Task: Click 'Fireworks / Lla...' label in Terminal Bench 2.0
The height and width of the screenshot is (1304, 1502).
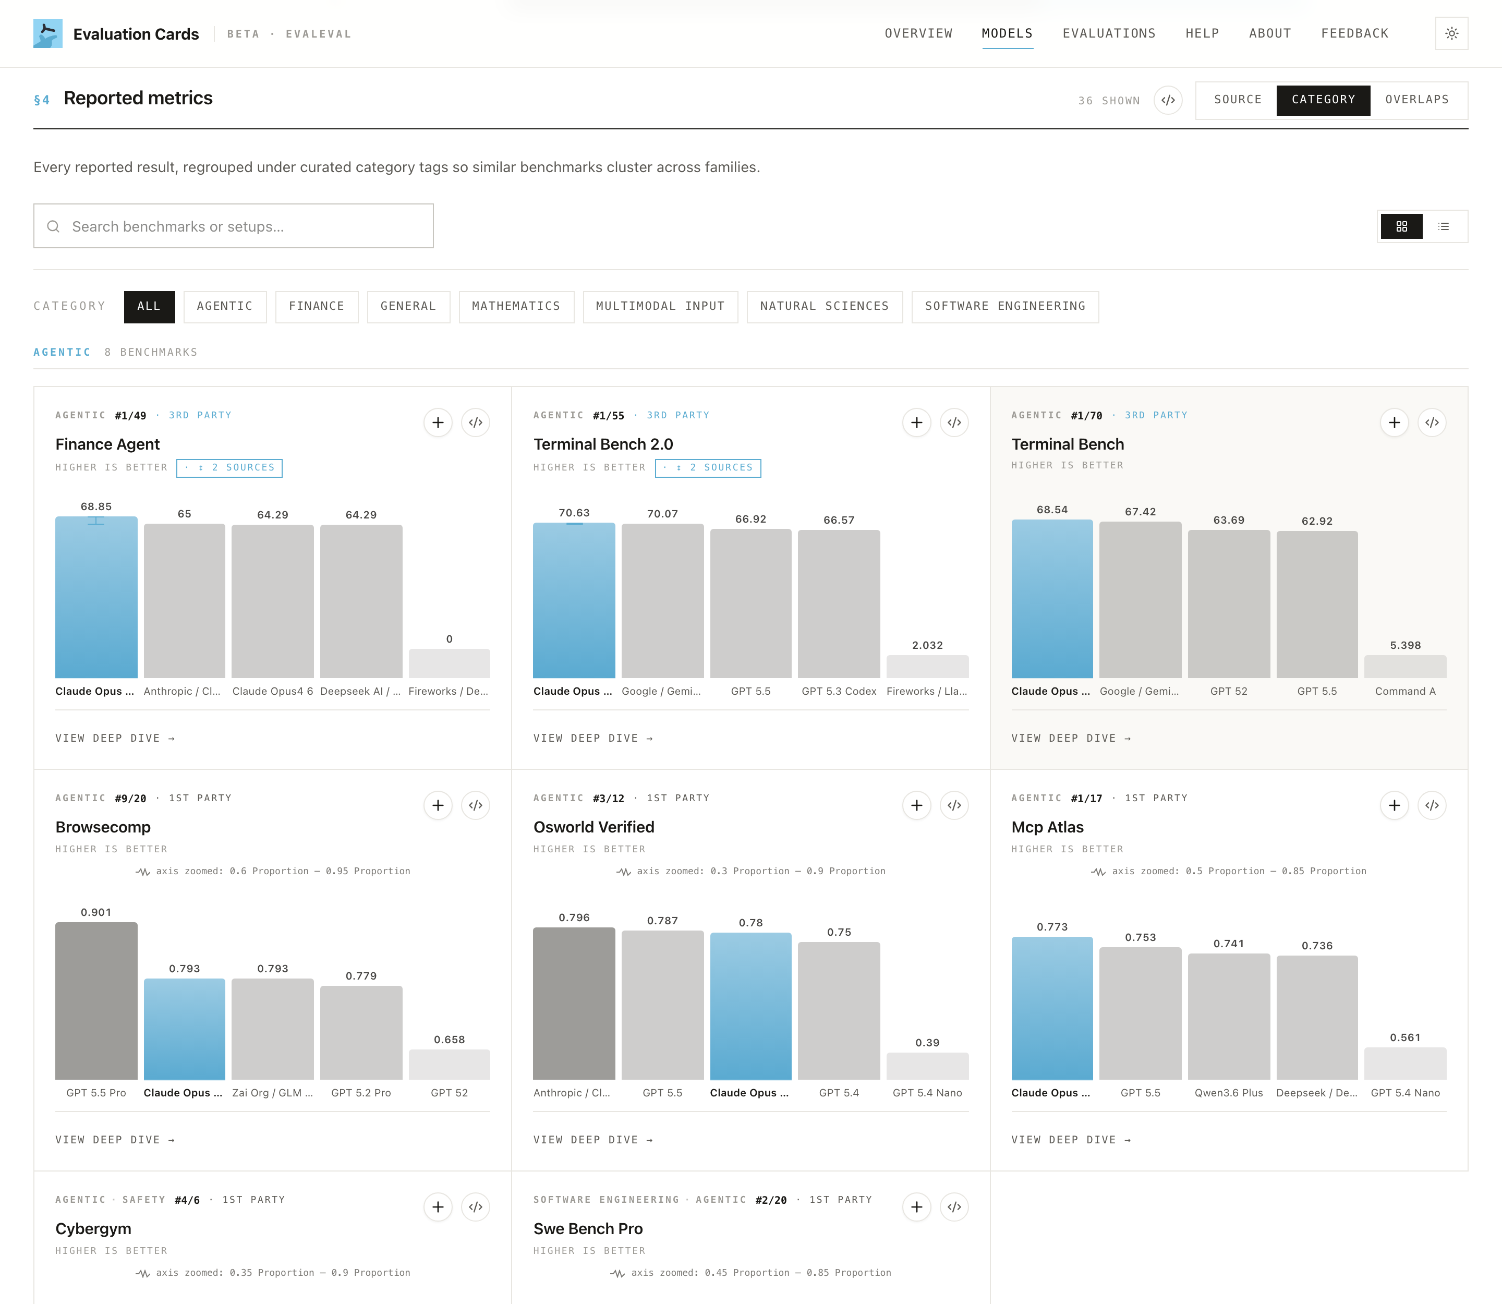Action: (927, 691)
